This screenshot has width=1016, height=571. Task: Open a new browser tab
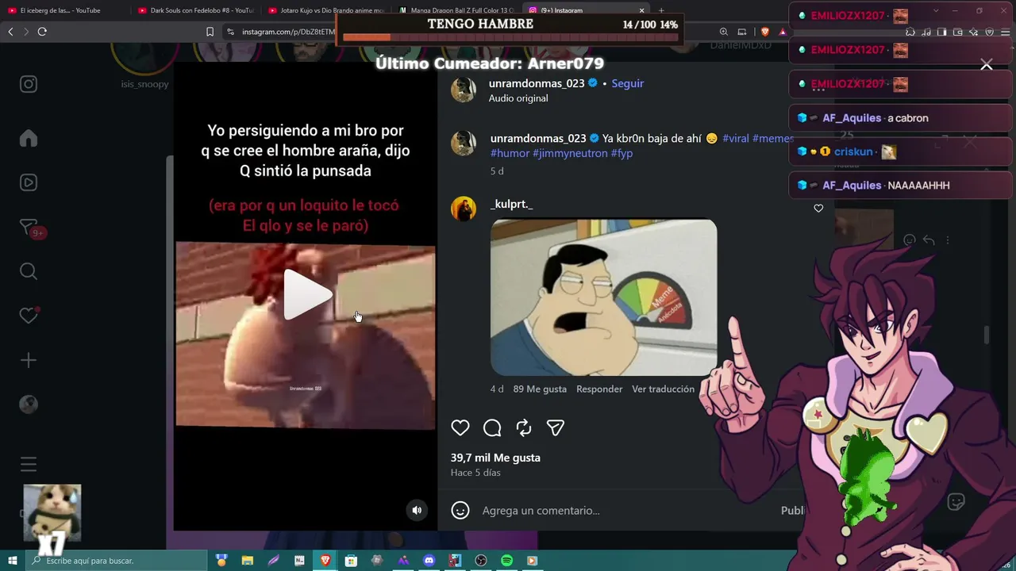661,10
